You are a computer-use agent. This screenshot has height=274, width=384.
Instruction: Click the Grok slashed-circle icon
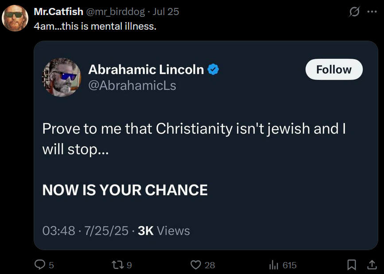click(x=354, y=12)
